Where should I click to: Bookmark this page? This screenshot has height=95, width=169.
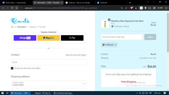(16, 8)
